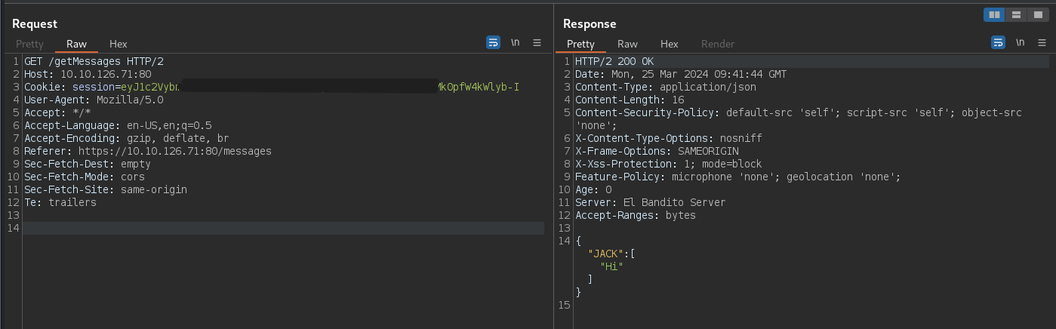The height and width of the screenshot is (329, 1056).
Task: Switch to top/bottom stacked layout icon
Action: [1016, 14]
